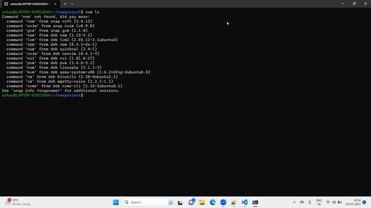
Task: Click the Terminal icon in taskbar
Action: point(255,202)
